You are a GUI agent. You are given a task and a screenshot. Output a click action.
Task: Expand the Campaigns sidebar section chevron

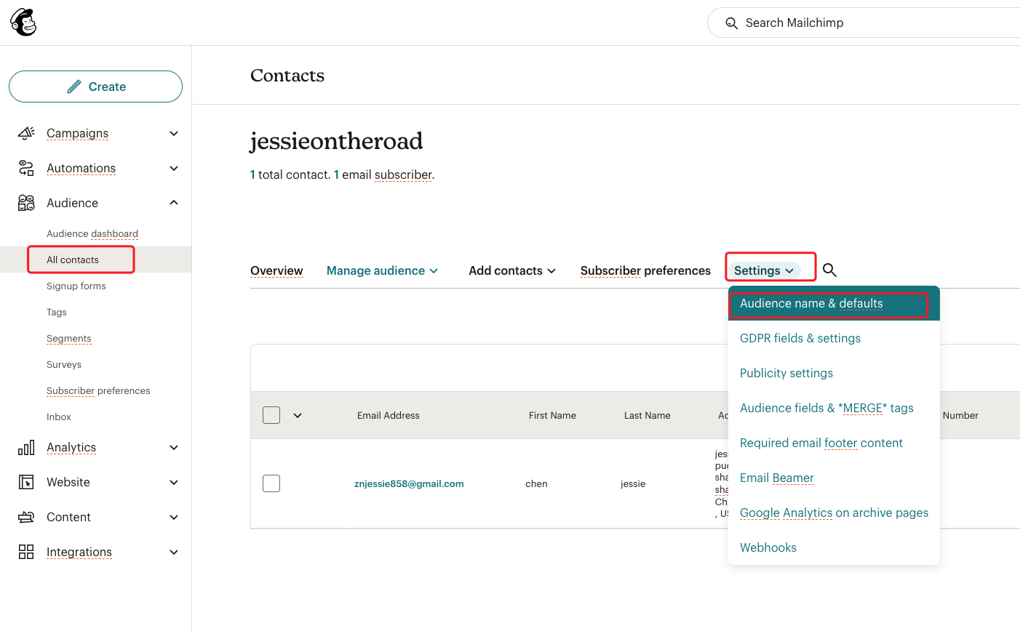click(x=174, y=133)
